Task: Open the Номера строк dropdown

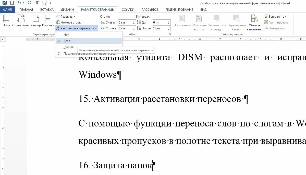Action: (69, 22)
